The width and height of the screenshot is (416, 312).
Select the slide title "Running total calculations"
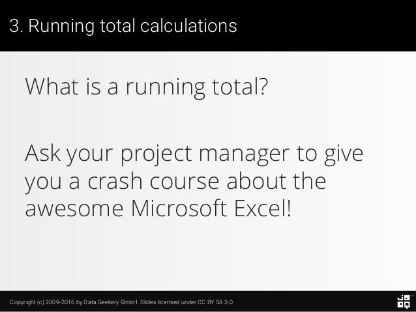tap(132, 26)
